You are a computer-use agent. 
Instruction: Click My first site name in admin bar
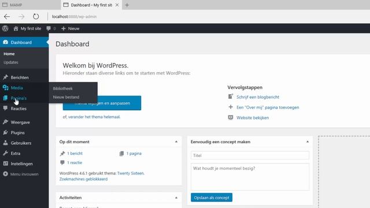click(31, 28)
